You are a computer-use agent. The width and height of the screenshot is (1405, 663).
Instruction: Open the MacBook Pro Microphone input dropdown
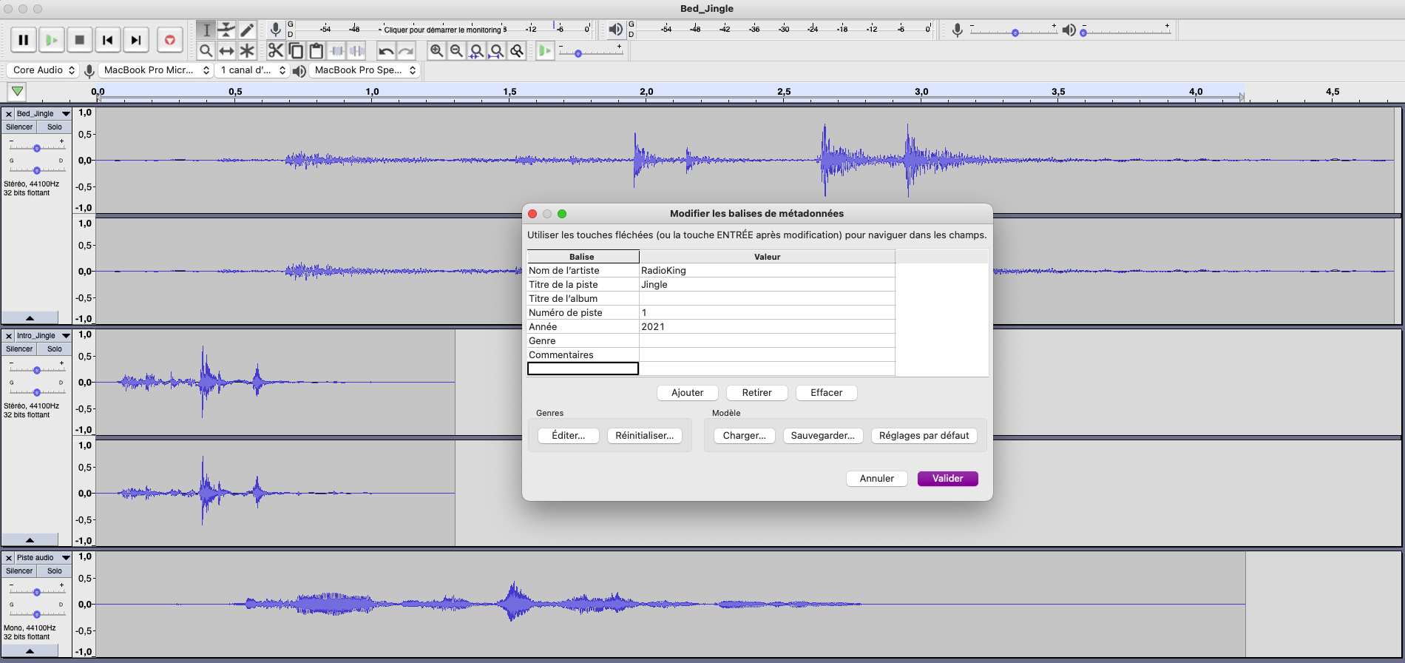tap(156, 70)
